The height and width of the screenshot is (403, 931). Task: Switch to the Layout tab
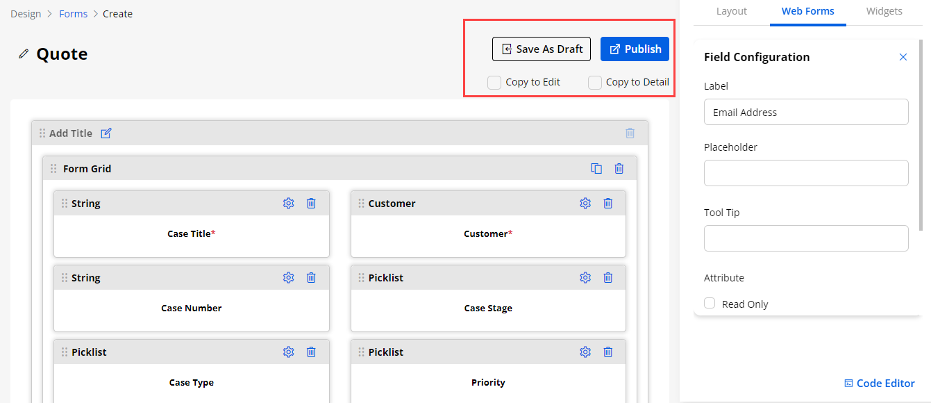pyautogui.click(x=731, y=11)
